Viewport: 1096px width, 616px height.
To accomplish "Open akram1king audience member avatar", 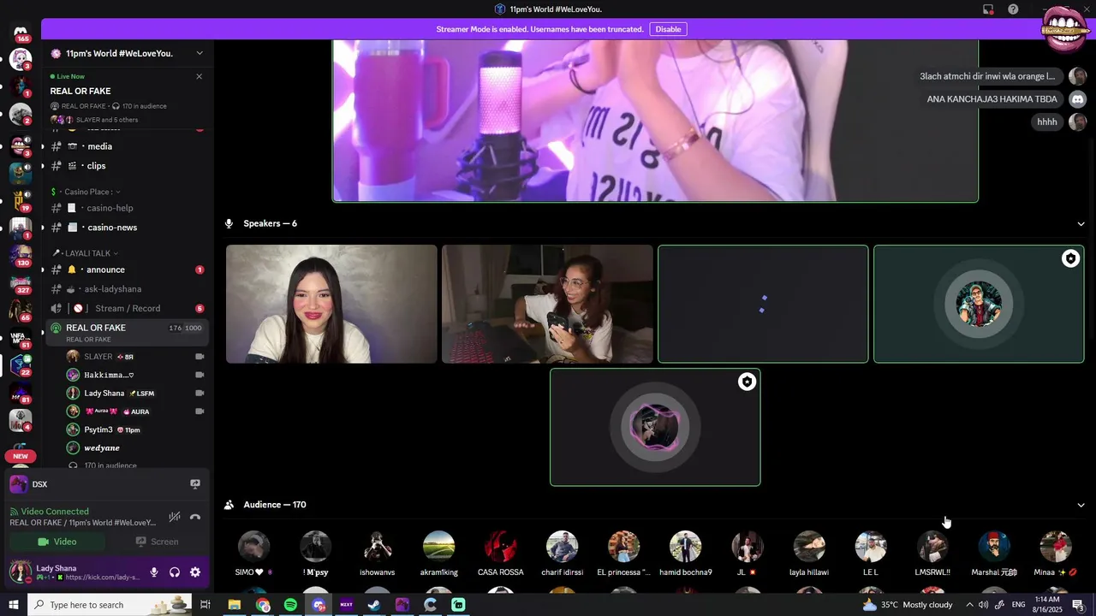I will [438, 547].
